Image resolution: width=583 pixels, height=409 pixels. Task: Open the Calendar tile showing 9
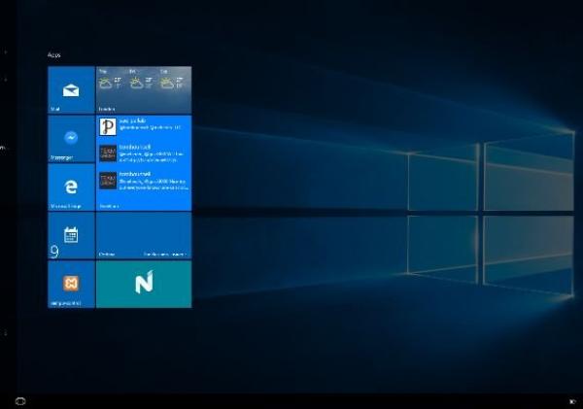pos(71,235)
